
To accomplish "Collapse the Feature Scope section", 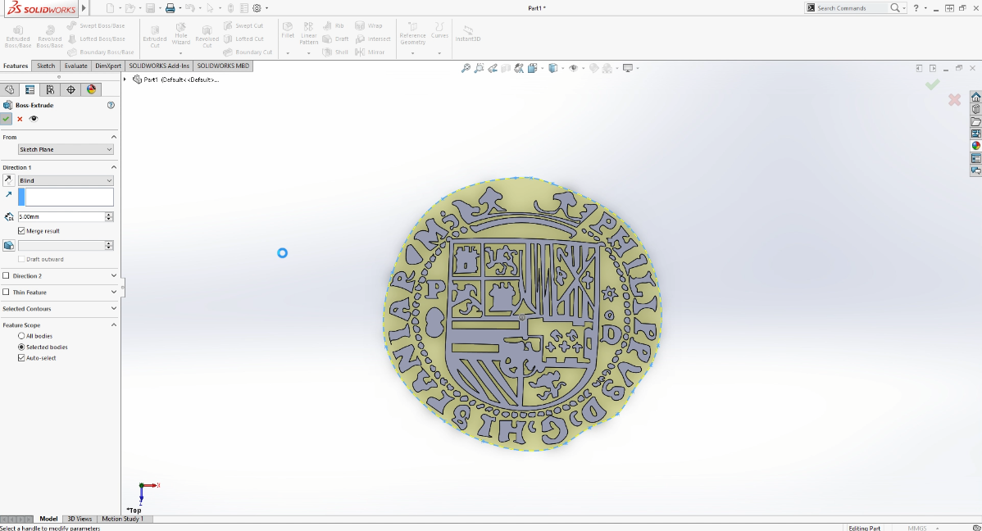I will pos(114,325).
